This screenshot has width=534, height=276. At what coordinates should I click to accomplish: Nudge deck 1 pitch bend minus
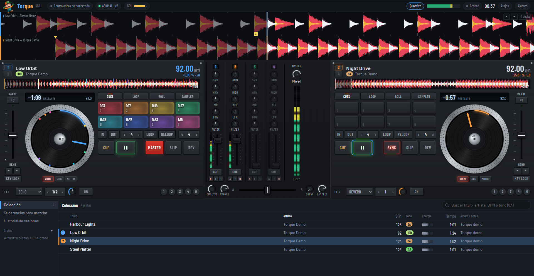coord(9,171)
